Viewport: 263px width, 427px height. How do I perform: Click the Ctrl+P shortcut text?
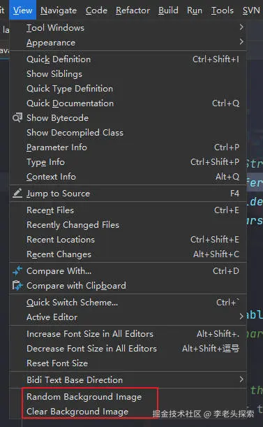click(x=227, y=147)
